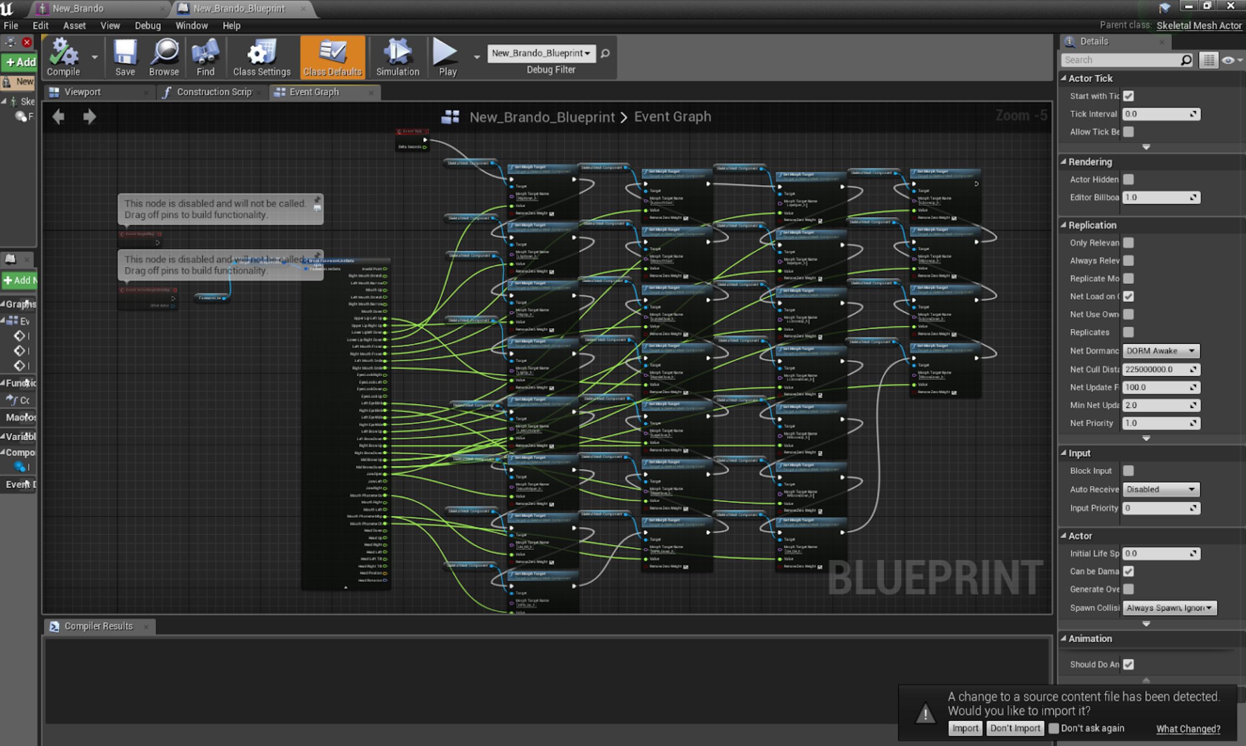Viewport: 1246px width, 746px height.
Task: Open the Debug menu
Action: pos(147,25)
